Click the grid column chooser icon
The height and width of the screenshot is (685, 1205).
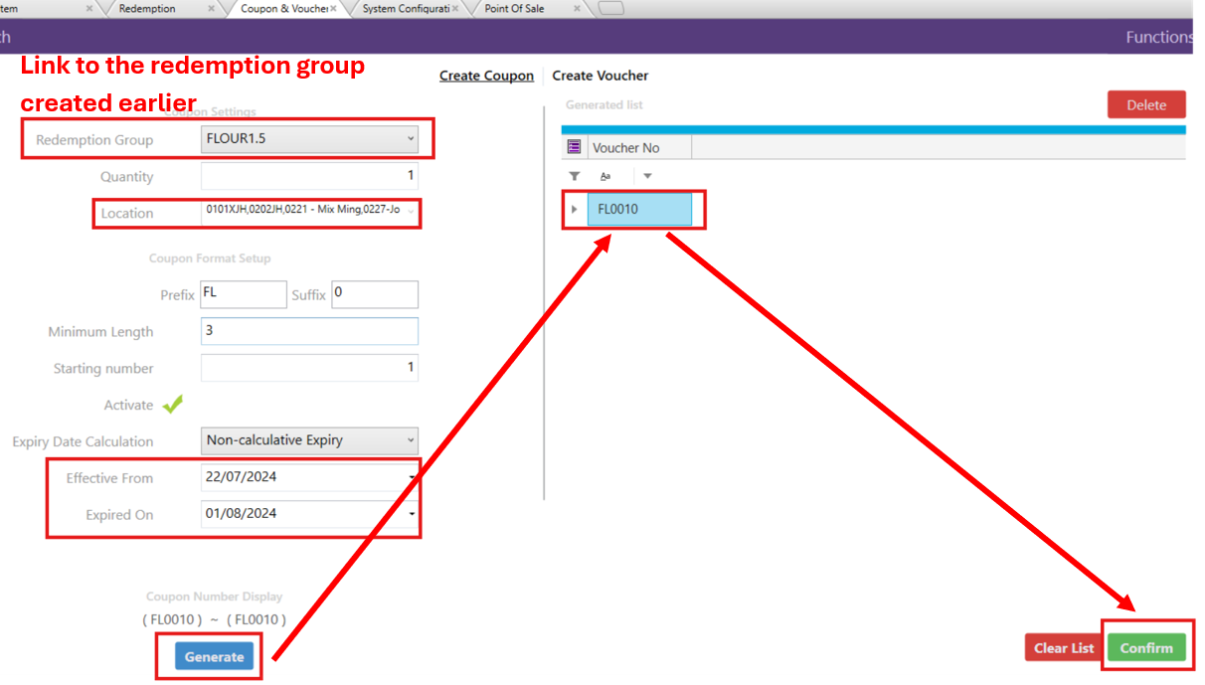[x=574, y=147]
